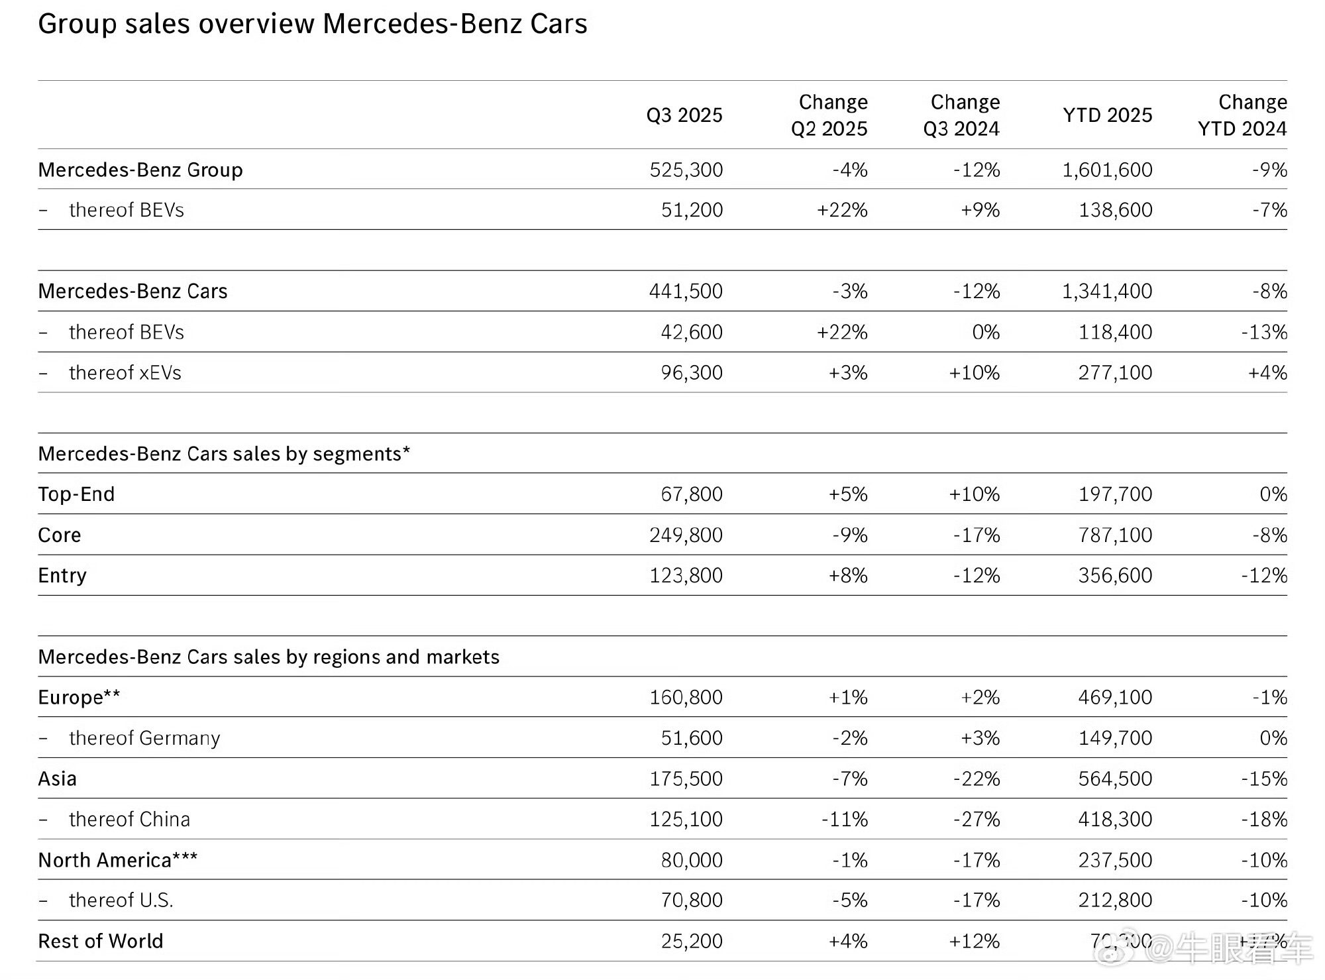Select the Rest of World row label
This screenshot has height=980, width=1325.
click(x=100, y=942)
